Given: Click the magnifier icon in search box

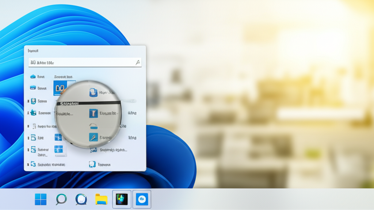Looking at the screenshot, I should (x=138, y=63).
